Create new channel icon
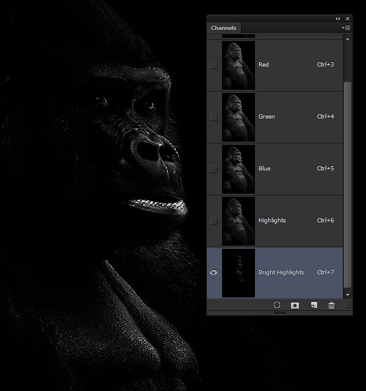The height and width of the screenshot is (391, 366). 314,305
